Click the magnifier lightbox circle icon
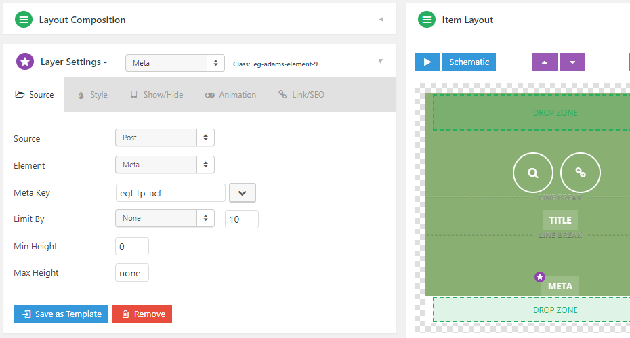Image resolution: width=630 pixels, height=338 pixels. (x=532, y=173)
